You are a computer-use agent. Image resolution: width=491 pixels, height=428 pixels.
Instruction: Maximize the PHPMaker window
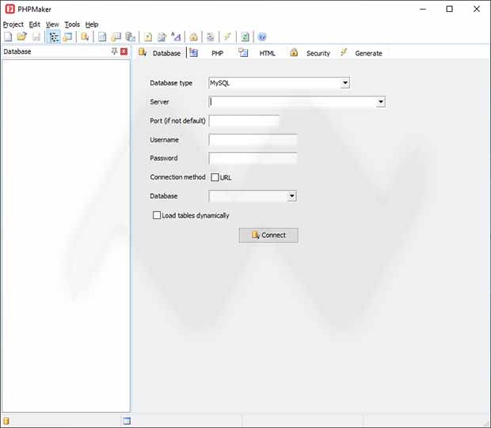pyautogui.click(x=450, y=9)
